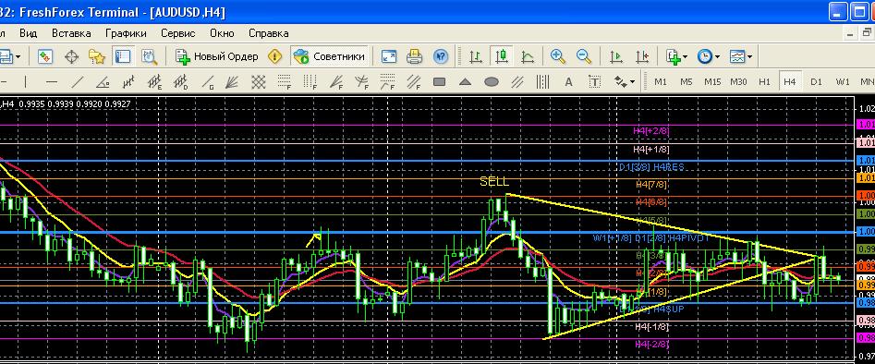The width and height of the screenshot is (875, 364).
Task: Select the vertical line drawing tool
Action: [26, 82]
